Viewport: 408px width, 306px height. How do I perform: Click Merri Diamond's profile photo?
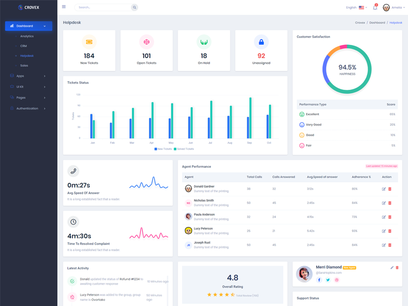click(x=304, y=274)
